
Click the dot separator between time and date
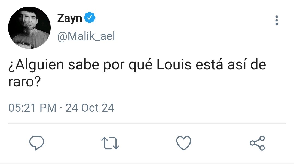coord(61,108)
